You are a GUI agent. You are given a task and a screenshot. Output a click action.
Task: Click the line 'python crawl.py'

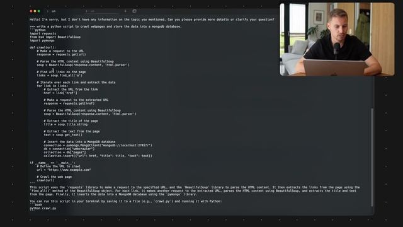(43, 208)
